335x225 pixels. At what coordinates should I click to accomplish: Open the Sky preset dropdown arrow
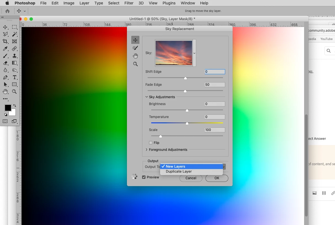point(194,53)
